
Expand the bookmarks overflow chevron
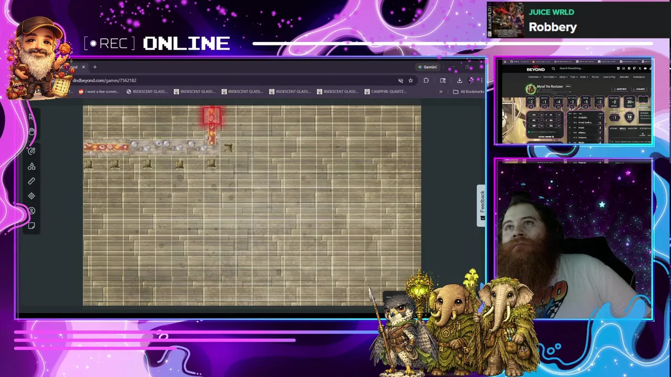click(441, 92)
